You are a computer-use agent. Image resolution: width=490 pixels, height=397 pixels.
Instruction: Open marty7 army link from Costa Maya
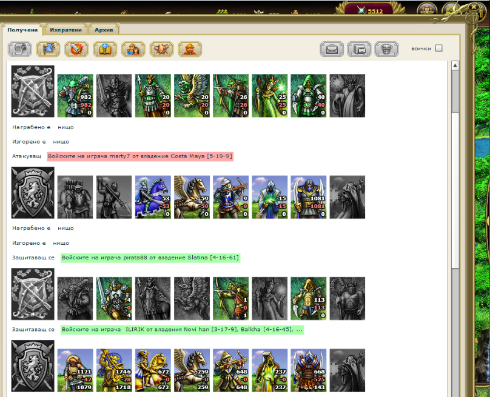pos(140,156)
